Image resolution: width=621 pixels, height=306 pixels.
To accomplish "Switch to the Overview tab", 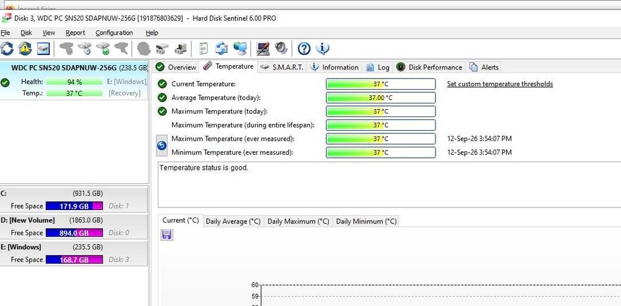I will click(x=176, y=67).
